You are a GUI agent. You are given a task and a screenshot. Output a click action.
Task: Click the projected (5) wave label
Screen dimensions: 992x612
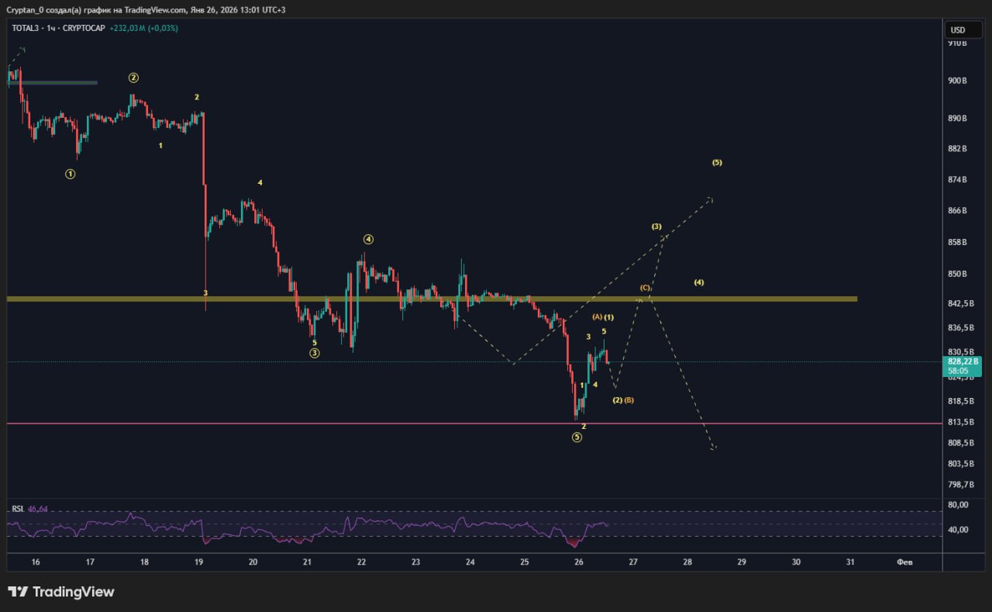coord(717,163)
